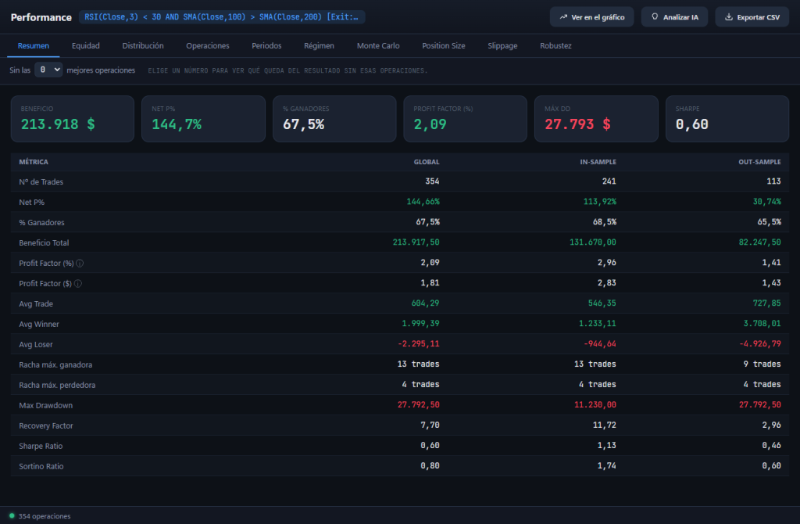The height and width of the screenshot is (524, 800).
Task: Click the chart icon in Ver en el gráfico
Action: tap(563, 17)
